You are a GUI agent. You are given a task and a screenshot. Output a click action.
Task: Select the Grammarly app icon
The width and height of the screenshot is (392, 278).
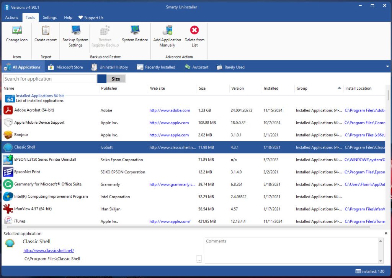tap(8, 184)
